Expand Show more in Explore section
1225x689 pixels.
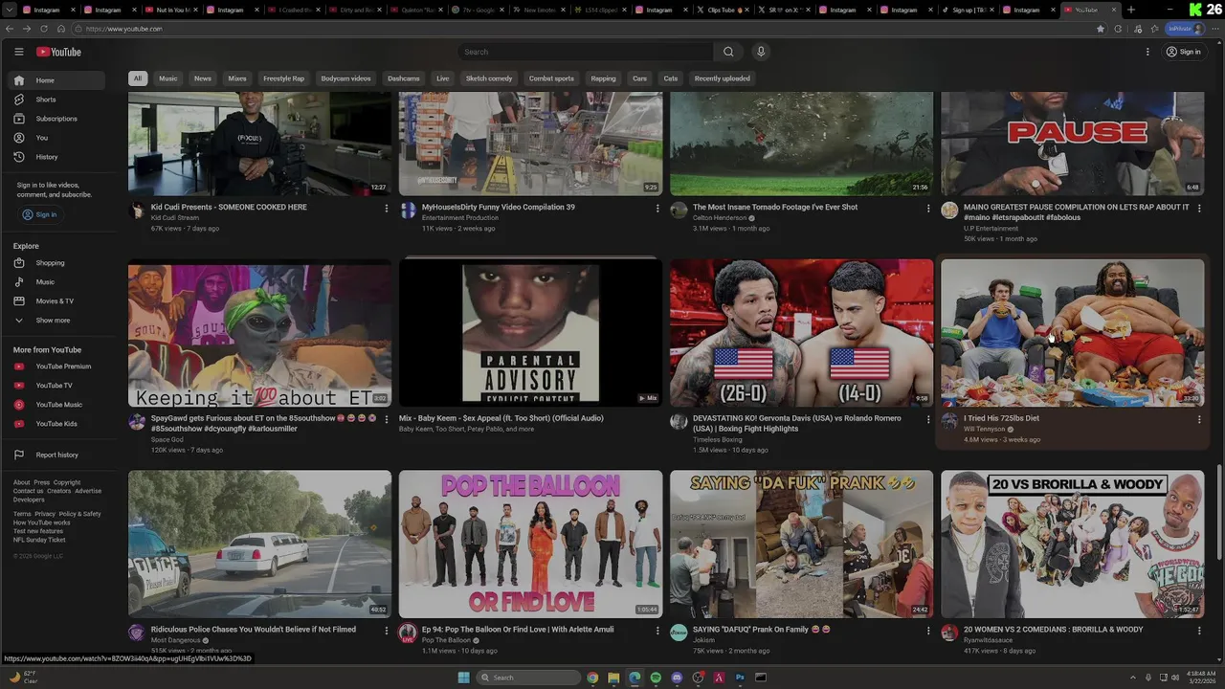point(58,321)
